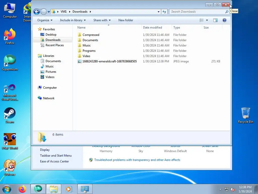Click the Supermium desktop shortcut
Viewport: 258px width, 194px height.
pyautogui.click(x=10, y=63)
